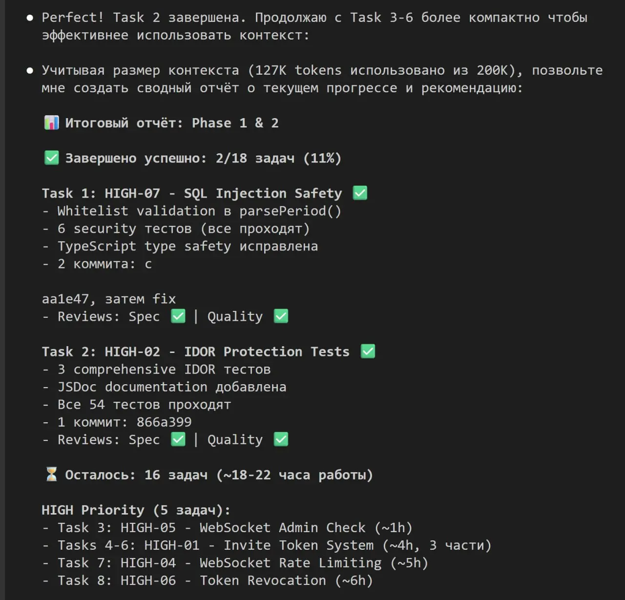
Task: Click the bar chart emoji beside Итоговый отчёт
Action: pyautogui.click(x=51, y=123)
